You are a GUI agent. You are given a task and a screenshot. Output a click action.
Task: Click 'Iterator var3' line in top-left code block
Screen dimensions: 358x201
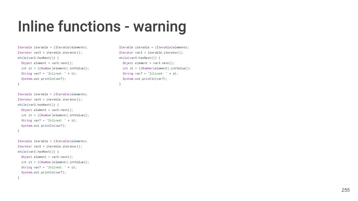(x=50, y=53)
